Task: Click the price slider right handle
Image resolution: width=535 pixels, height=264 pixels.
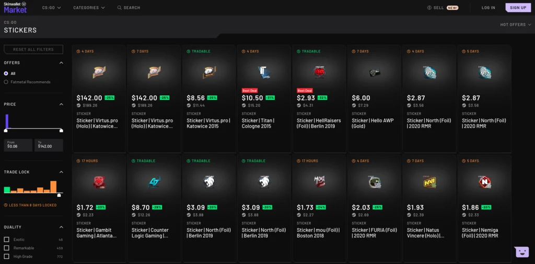Action: point(62,131)
